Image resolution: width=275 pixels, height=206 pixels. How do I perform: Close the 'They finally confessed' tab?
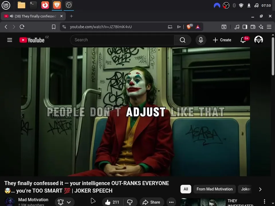61,16
